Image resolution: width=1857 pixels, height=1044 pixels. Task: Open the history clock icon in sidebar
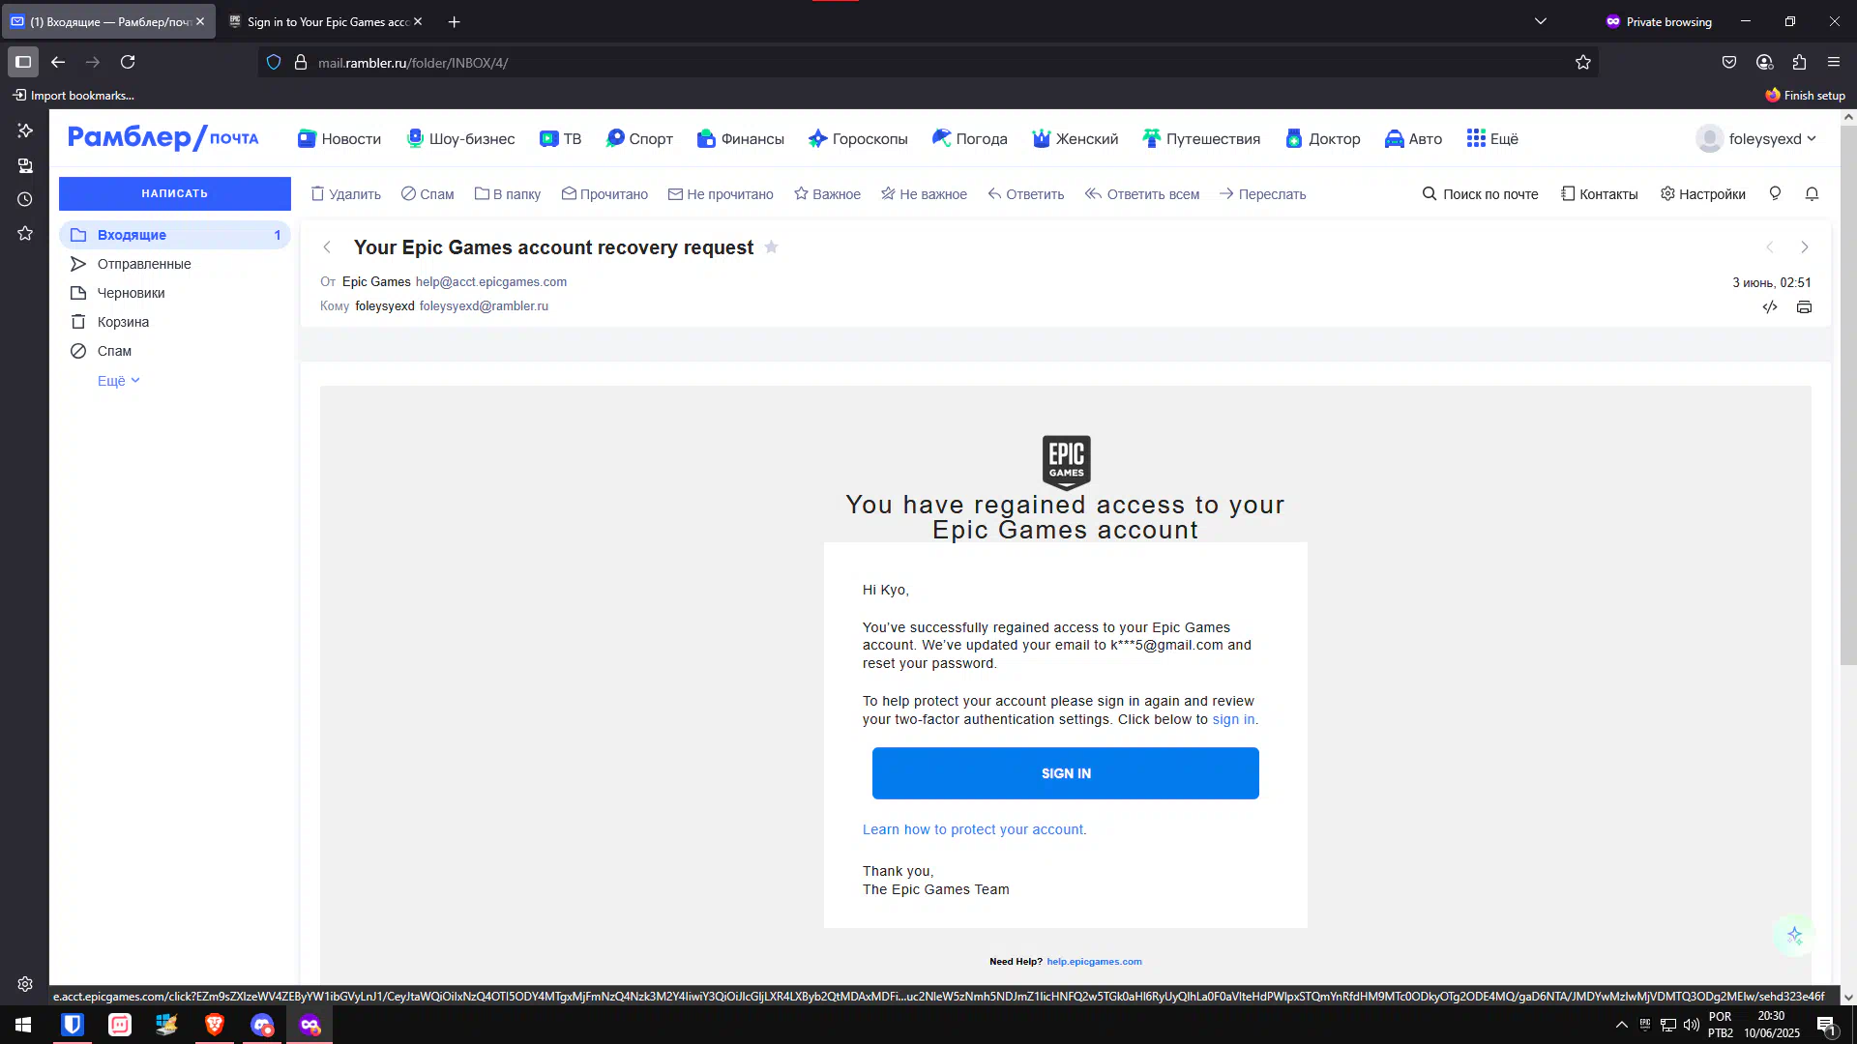(x=25, y=199)
